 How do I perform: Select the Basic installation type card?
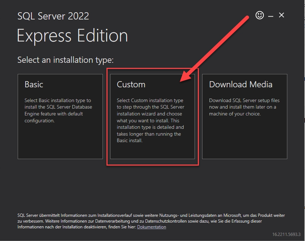click(x=60, y=117)
